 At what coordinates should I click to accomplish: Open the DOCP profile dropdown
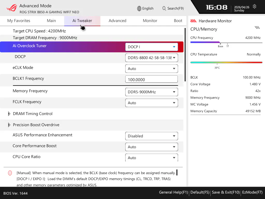152,58
